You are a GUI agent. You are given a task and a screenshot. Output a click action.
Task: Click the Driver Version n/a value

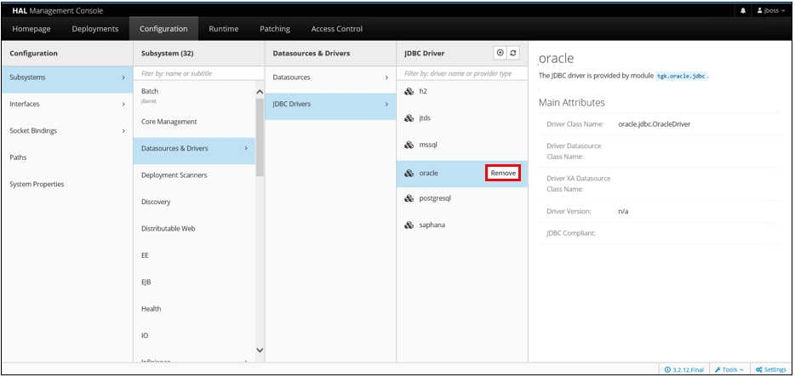point(623,211)
